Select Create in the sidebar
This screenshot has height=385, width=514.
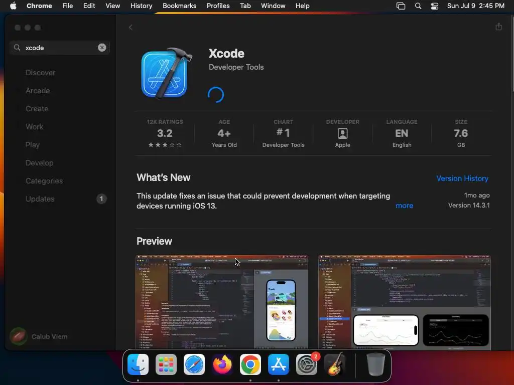coord(37,109)
